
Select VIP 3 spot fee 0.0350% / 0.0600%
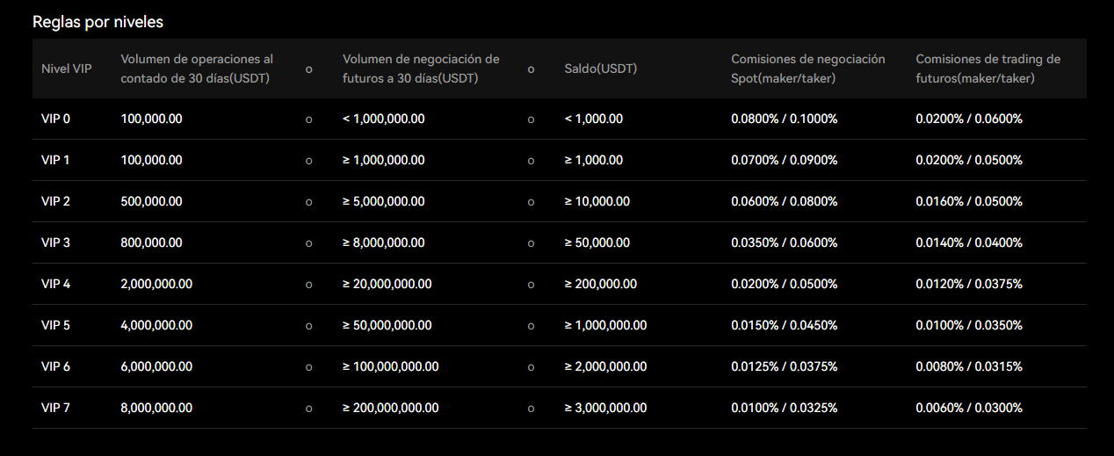(x=785, y=242)
